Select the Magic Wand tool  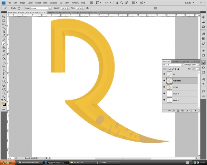[4, 28]
